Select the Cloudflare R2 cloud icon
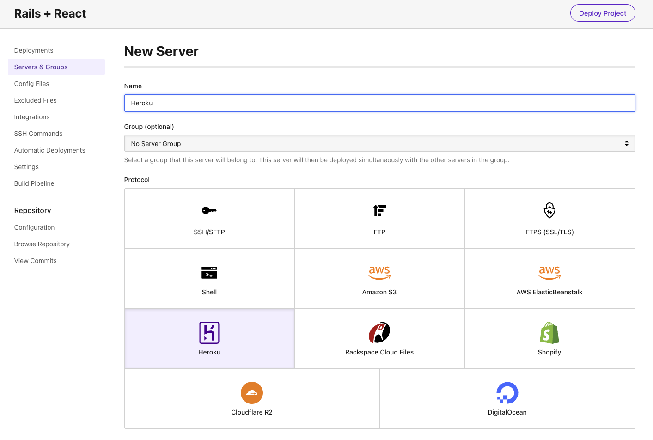Screen dimensions: 653x440 pos(252,393)
